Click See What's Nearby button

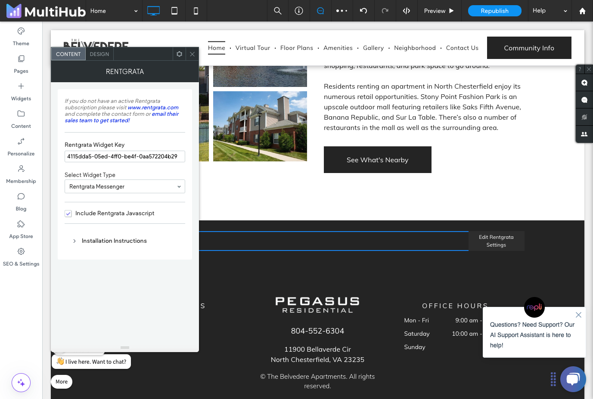coord(378,160)
